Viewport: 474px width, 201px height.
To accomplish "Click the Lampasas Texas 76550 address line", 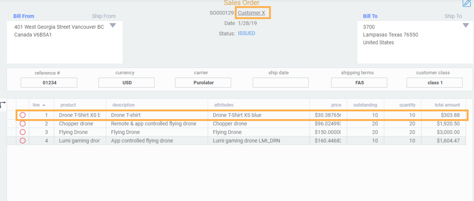I will 390,35.
